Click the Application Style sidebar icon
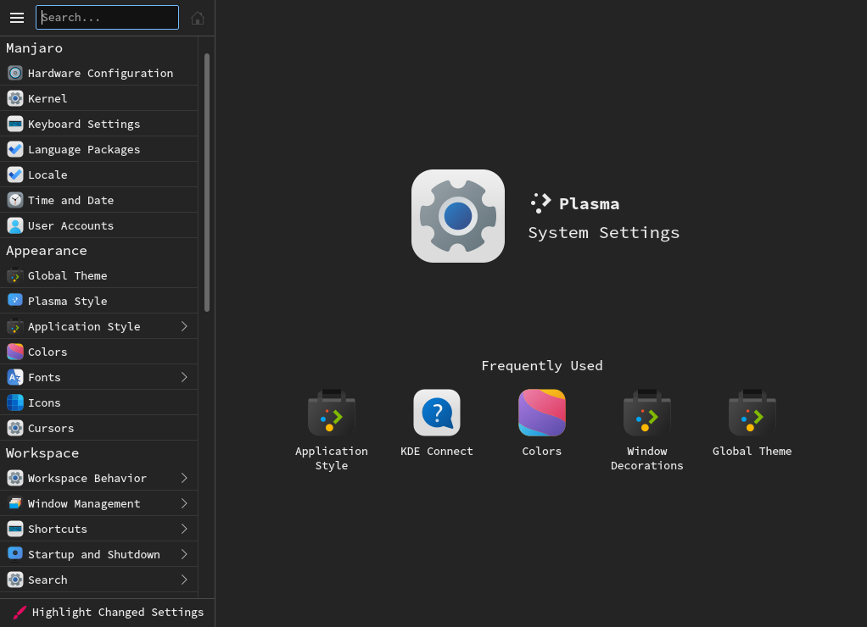 [x=15, y=326]
